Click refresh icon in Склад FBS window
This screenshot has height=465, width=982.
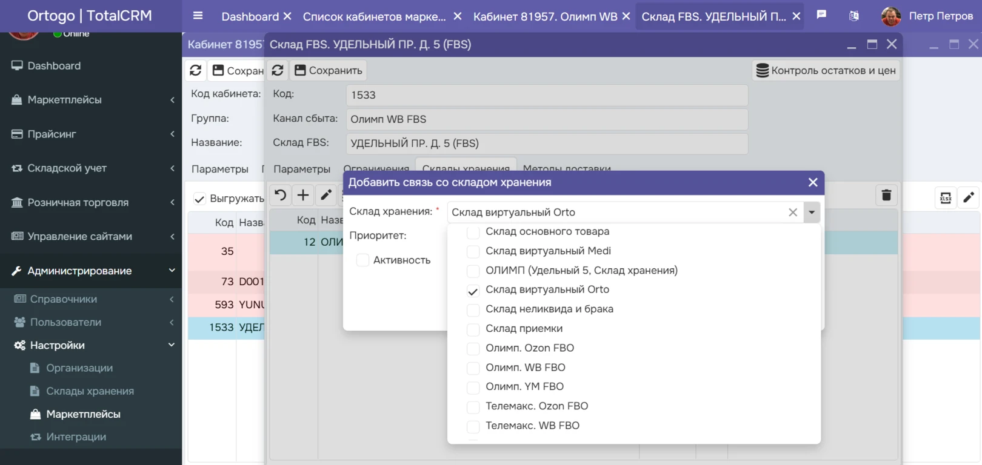pyautogui.click(x=278, y=70)
